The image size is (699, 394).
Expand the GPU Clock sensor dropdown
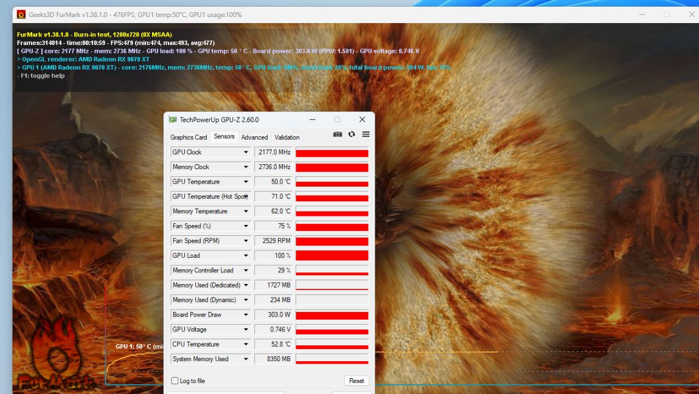click(246, 153)
